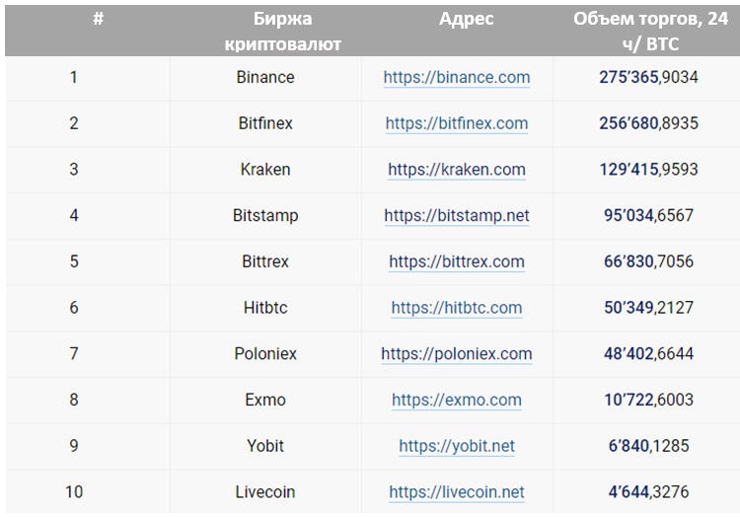This screenshot has width=740, height=517.
Task: Go to the https://bittrex.com link
Action: [x=456, y=261]
